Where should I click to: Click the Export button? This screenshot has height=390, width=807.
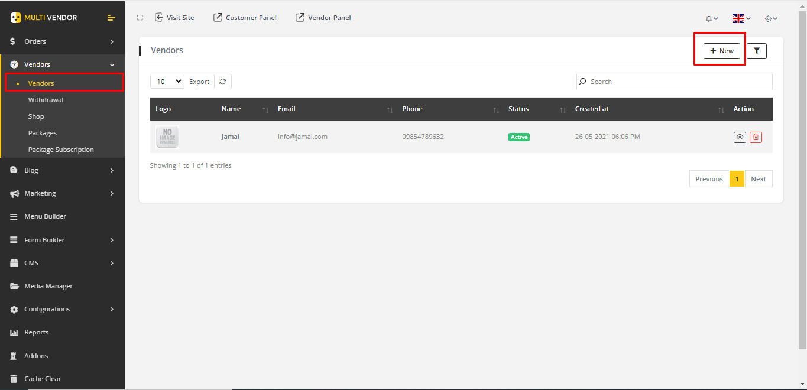click(x=199, y=82)
